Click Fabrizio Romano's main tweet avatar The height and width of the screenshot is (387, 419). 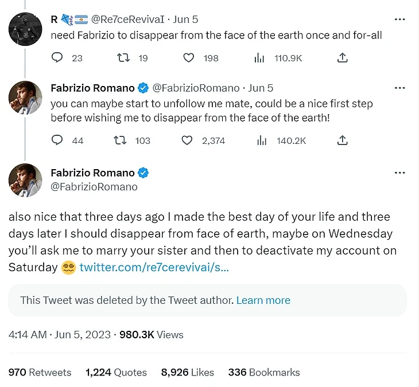tap(25, 180)
